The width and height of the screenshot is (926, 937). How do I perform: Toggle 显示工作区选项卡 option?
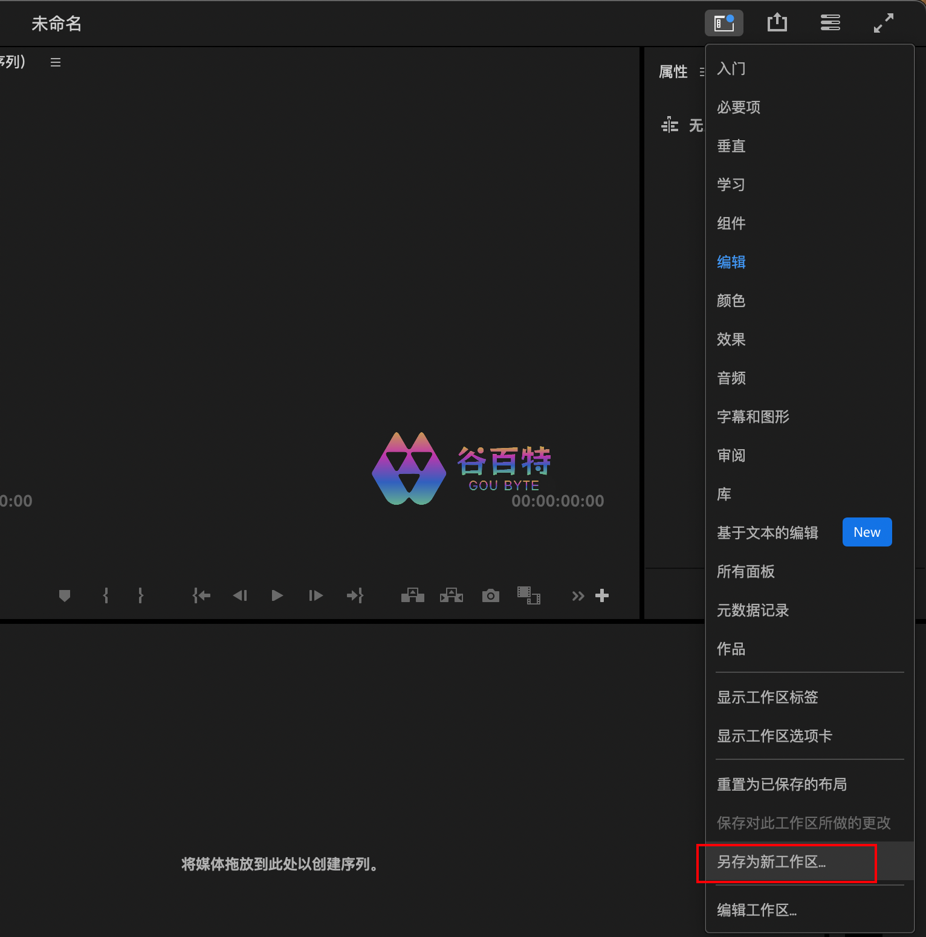click(774, 736)
